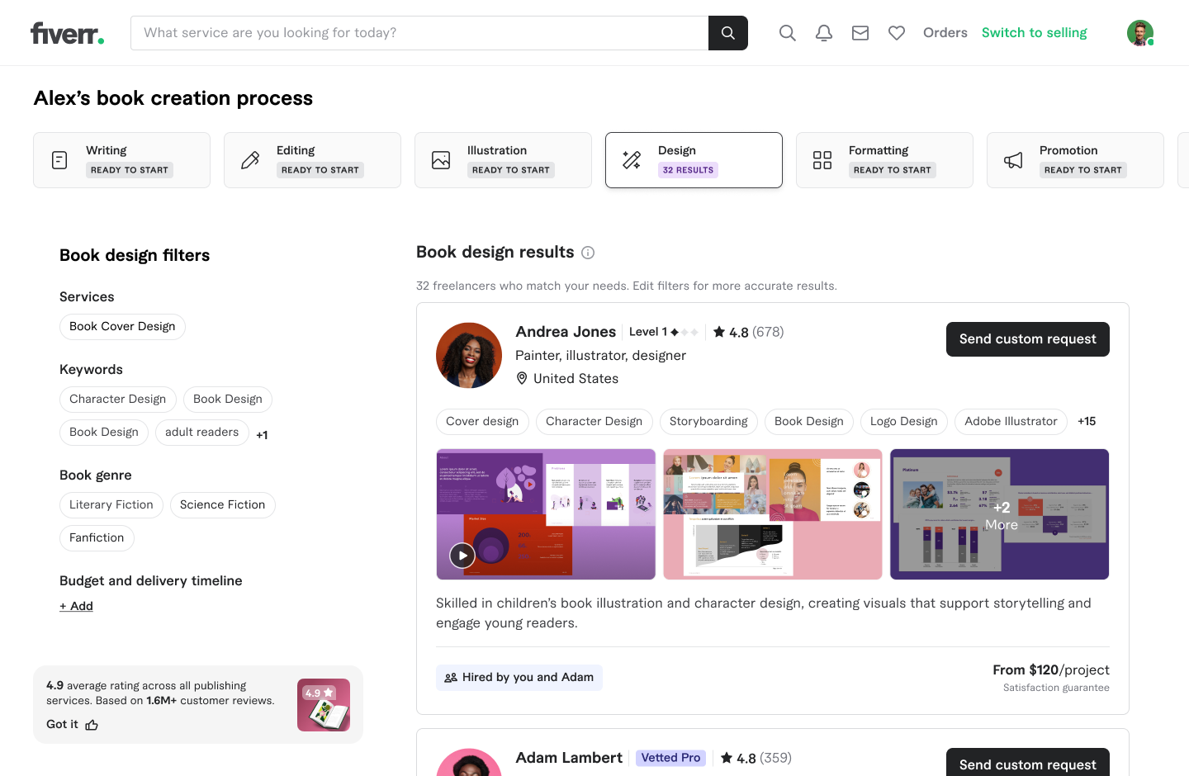
Task: Show +2 More portfolio images
Action: pyautogui.click(x=1000, y=515)
